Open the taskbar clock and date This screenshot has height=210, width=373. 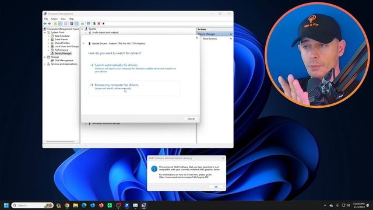pyautogui.click(x=359, y=205)
